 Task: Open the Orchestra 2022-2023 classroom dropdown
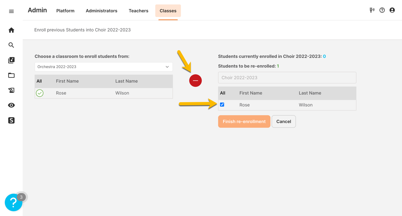coord(104,67)
